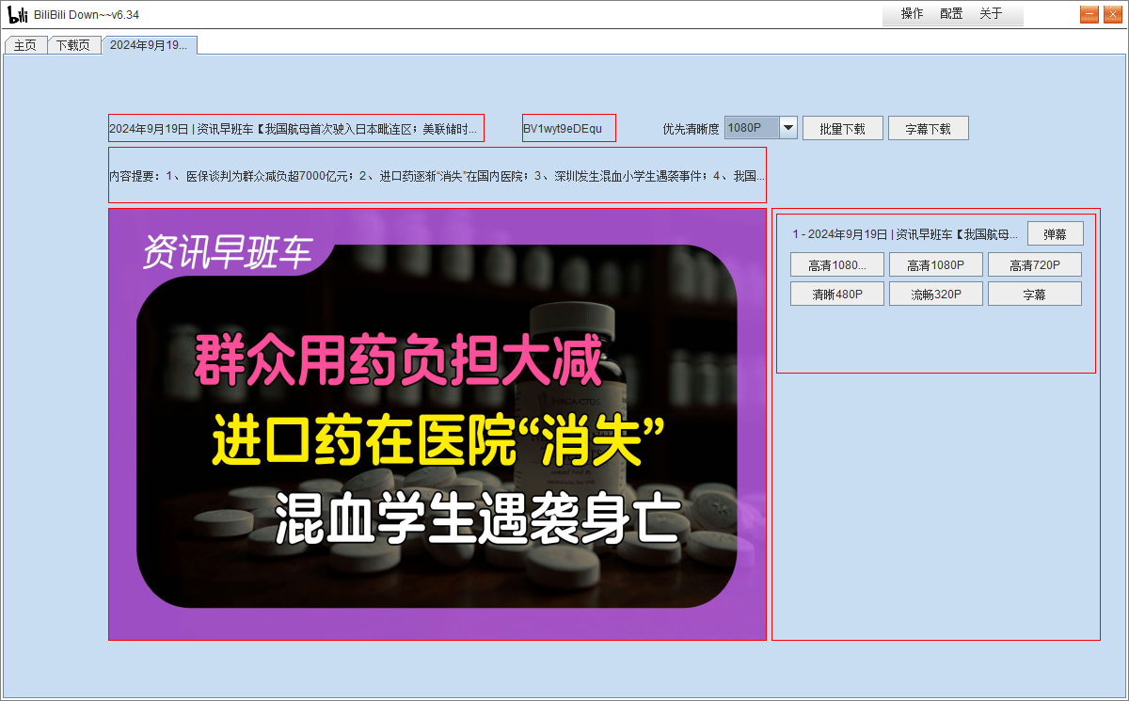Open the 操作 menu

(x=909, y=13)
